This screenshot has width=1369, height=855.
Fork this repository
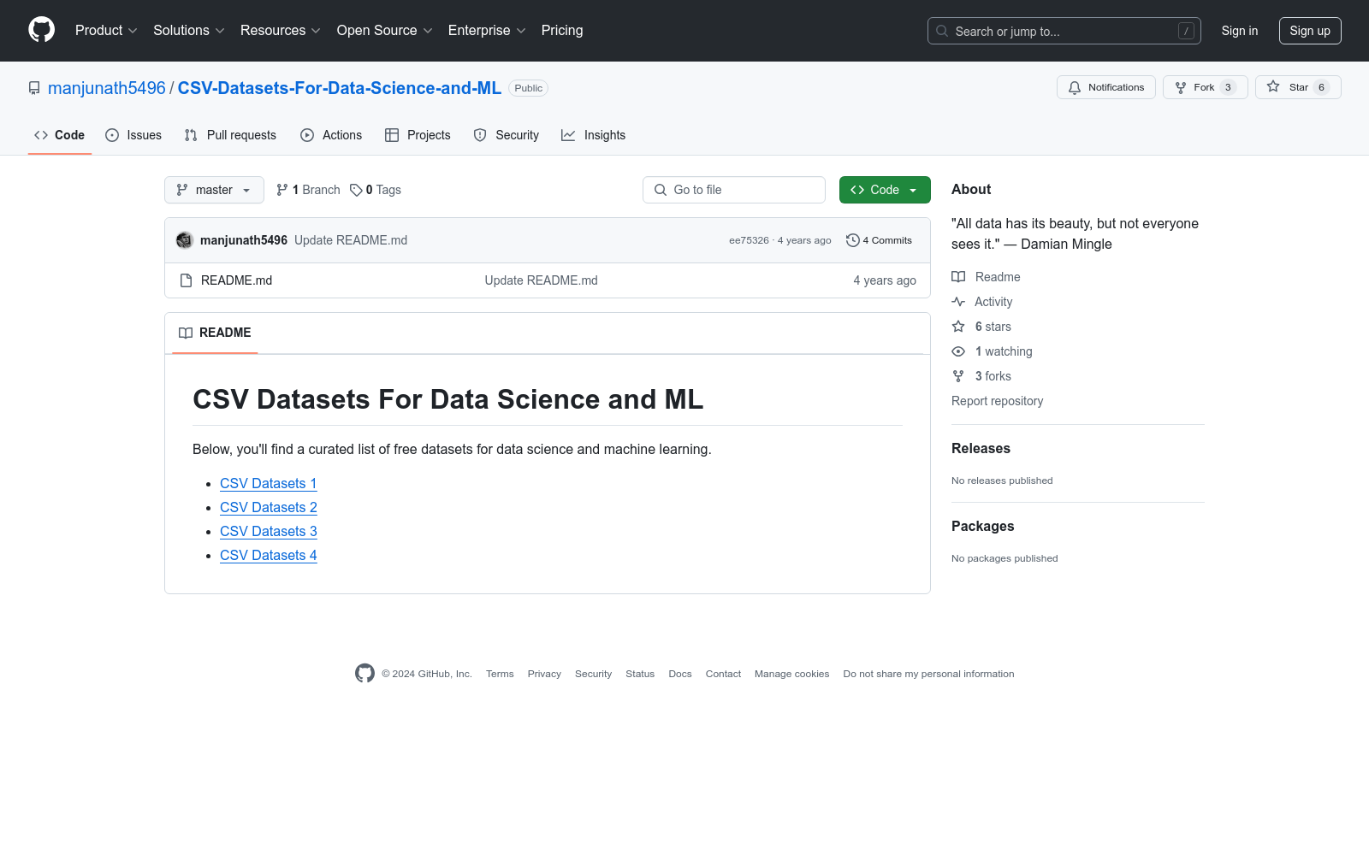[1206, 87]
